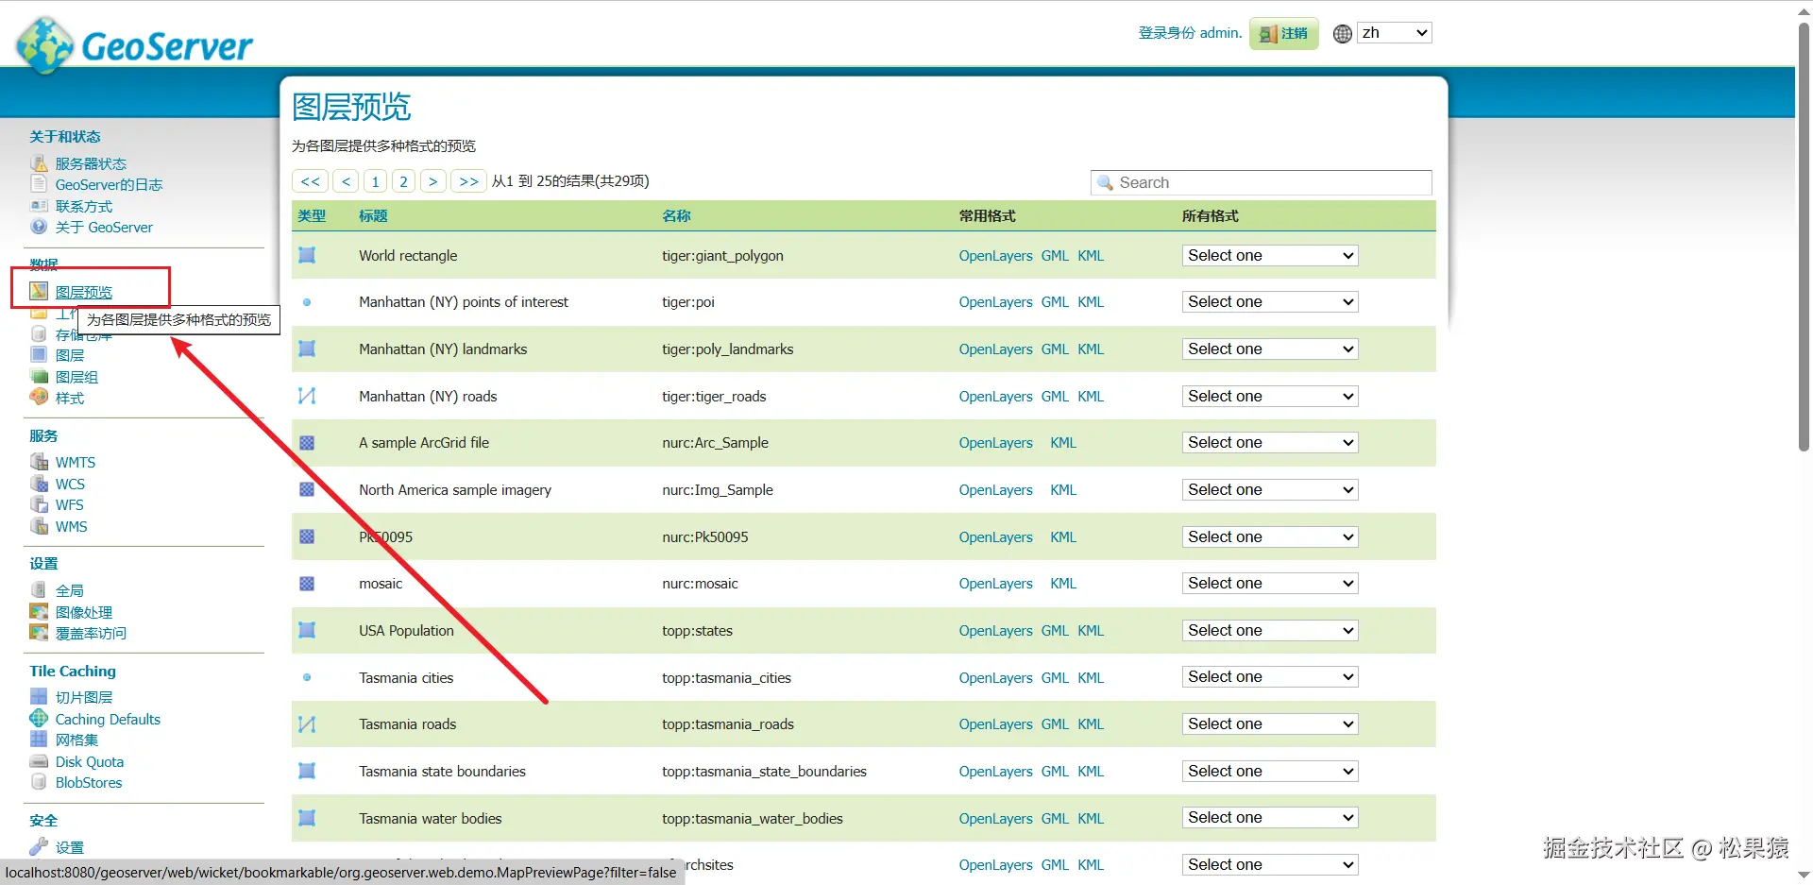Sort table by 名称 column header
1813x885 pixels.
click(676, 215)
